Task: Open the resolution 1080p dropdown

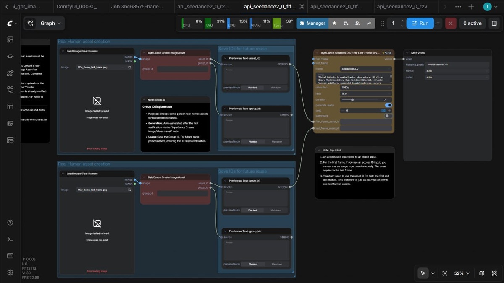Action: 366,88
